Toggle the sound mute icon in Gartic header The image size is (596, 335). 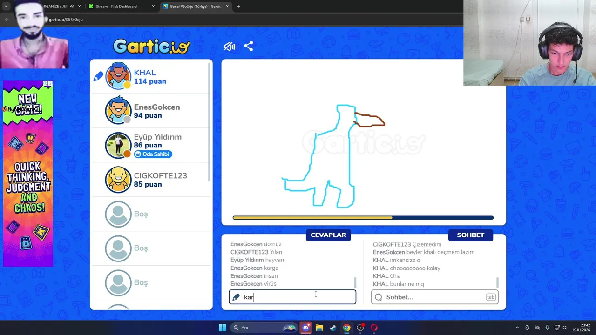pyautogui.click(x=230, y=47)
